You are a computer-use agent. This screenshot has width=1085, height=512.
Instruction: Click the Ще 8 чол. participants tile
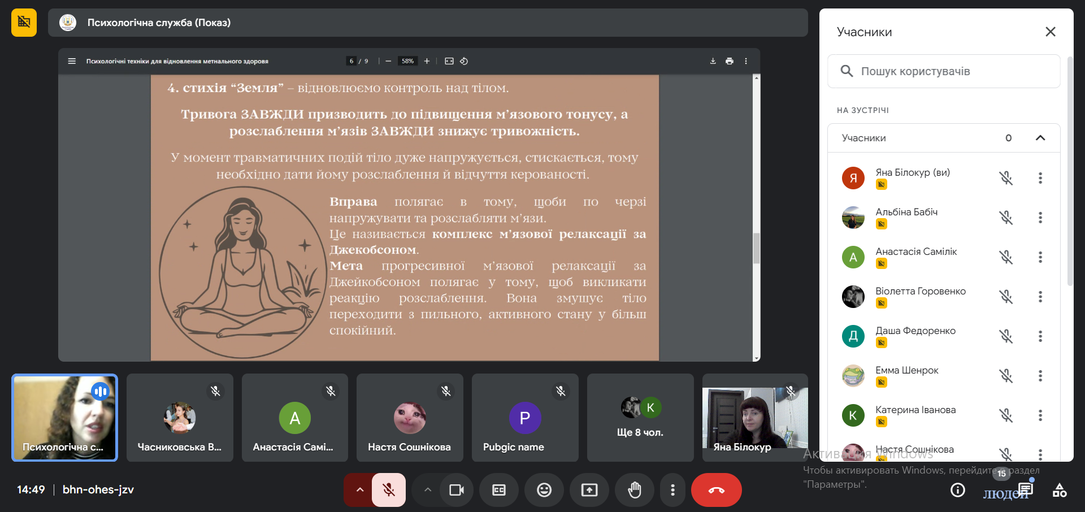point(640,418)
